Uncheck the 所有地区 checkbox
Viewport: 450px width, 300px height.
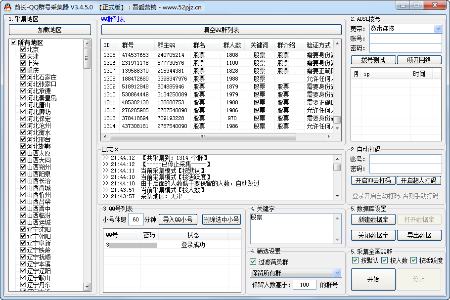tap(14, 43)
